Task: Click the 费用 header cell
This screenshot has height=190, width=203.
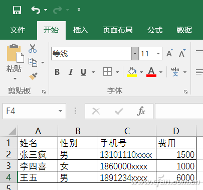Action: tap(176, 142)
